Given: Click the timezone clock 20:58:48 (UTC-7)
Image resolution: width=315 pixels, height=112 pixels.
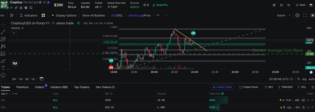Looking at the screenshot, I should pyautogui.click(x=281, y=79).
